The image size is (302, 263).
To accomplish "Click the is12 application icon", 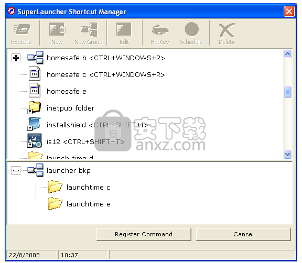I will 35,140.
